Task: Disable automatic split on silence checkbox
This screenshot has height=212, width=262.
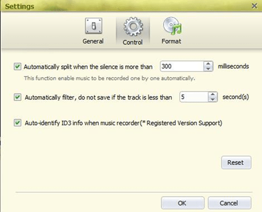Action: pos(17,66)
